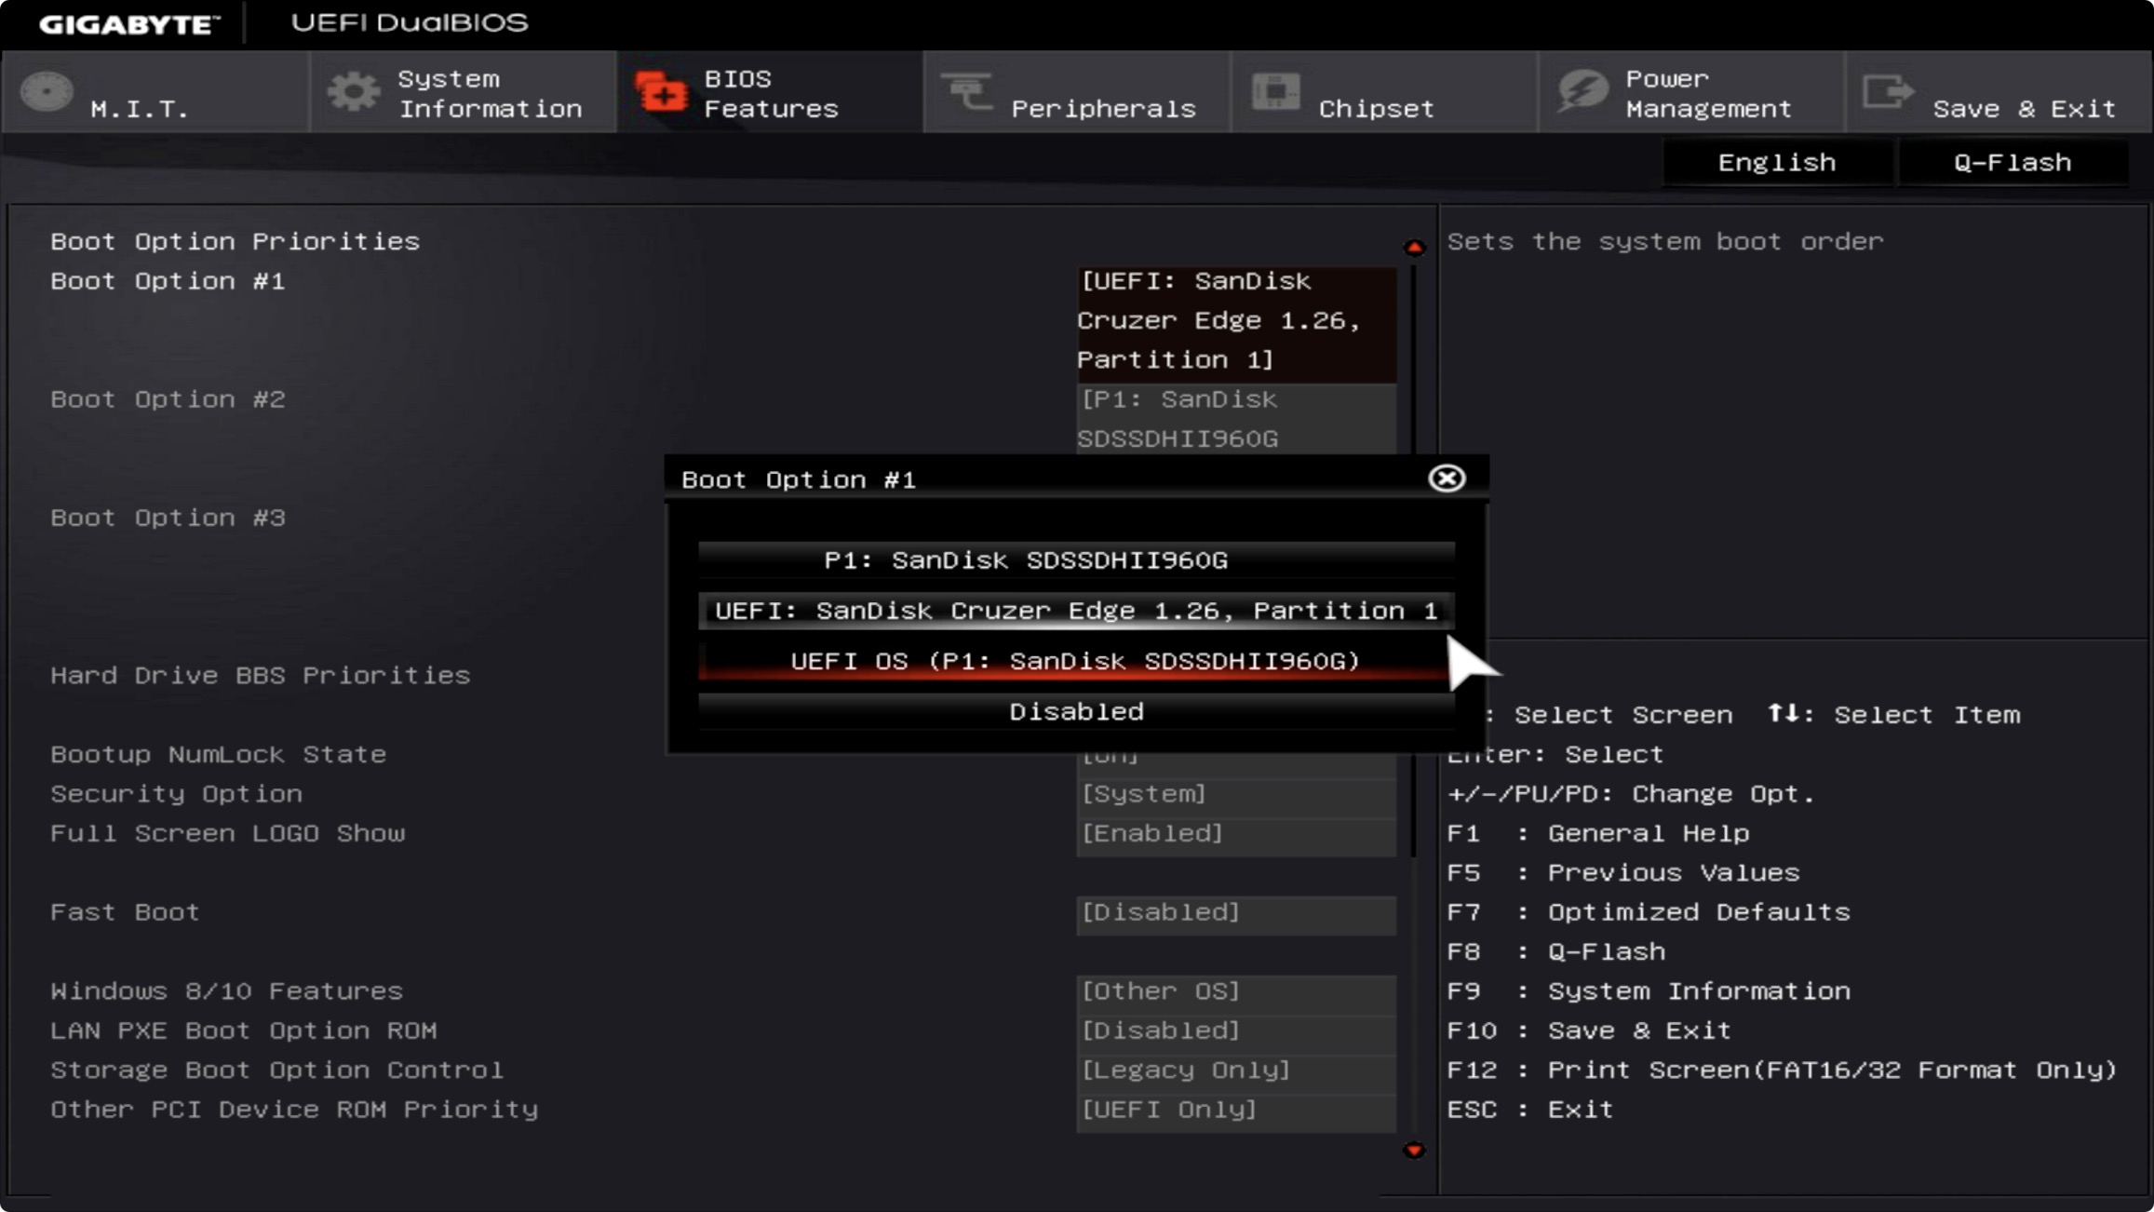Viewport: 2154px width, 1212px height.
Task: Toggle Full Screen LOGO Show Enabled value
Action: pyautogui.click(x=1235, y=833)
